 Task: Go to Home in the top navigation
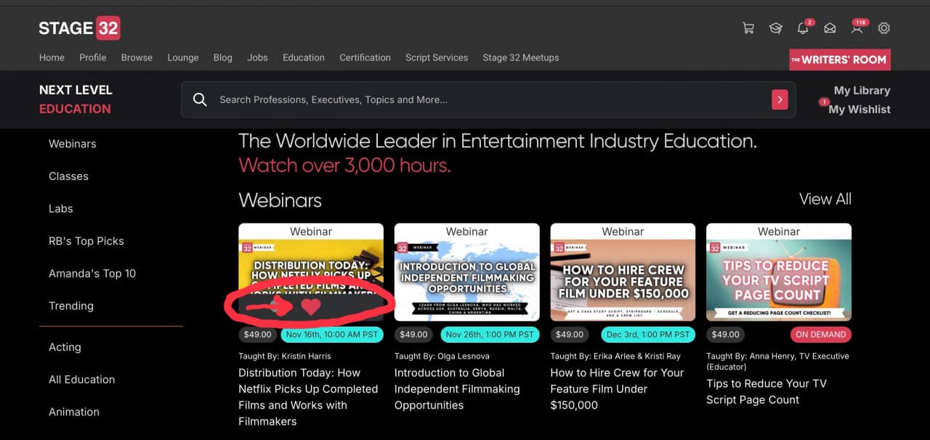[x=52, y=57]
